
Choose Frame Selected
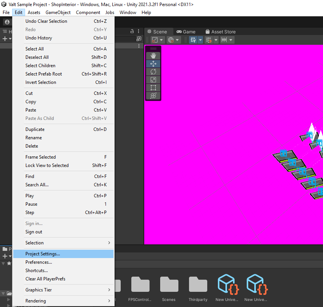[x=63, y=157]
